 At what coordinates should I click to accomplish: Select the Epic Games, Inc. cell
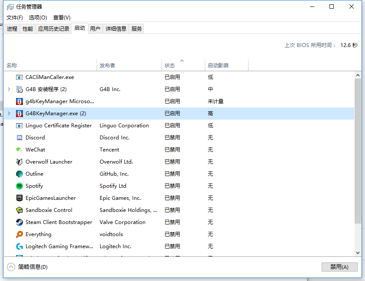(x=120, y=198)
